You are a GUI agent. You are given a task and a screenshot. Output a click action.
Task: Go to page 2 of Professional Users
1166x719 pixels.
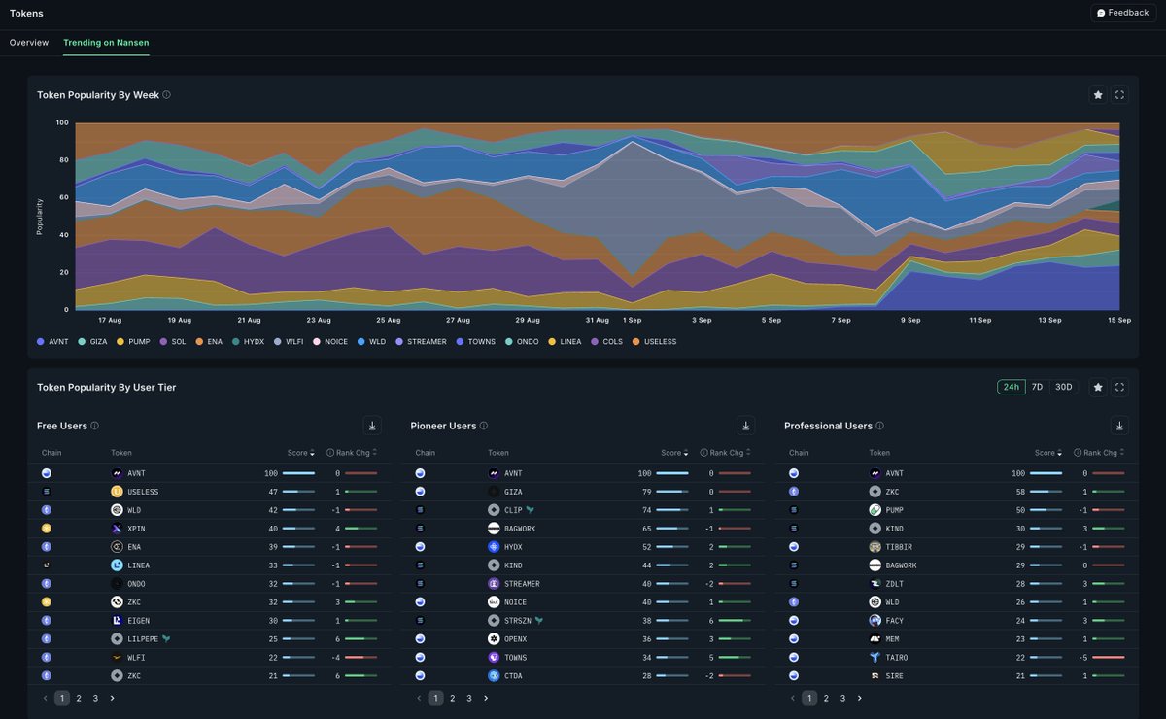click(826, 698)
